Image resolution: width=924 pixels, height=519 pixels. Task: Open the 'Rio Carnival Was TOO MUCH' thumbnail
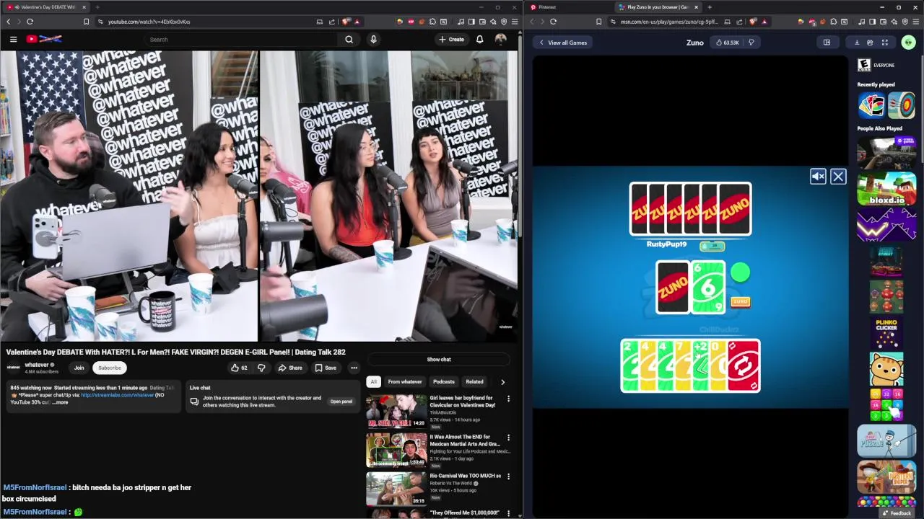coord(396,489)
